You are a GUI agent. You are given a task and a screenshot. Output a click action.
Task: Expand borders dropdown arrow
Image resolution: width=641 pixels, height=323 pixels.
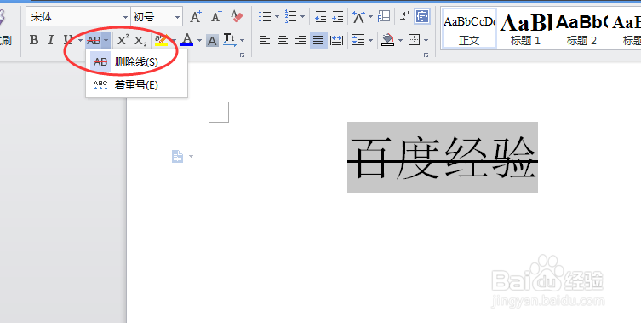[x=426, y=41]
